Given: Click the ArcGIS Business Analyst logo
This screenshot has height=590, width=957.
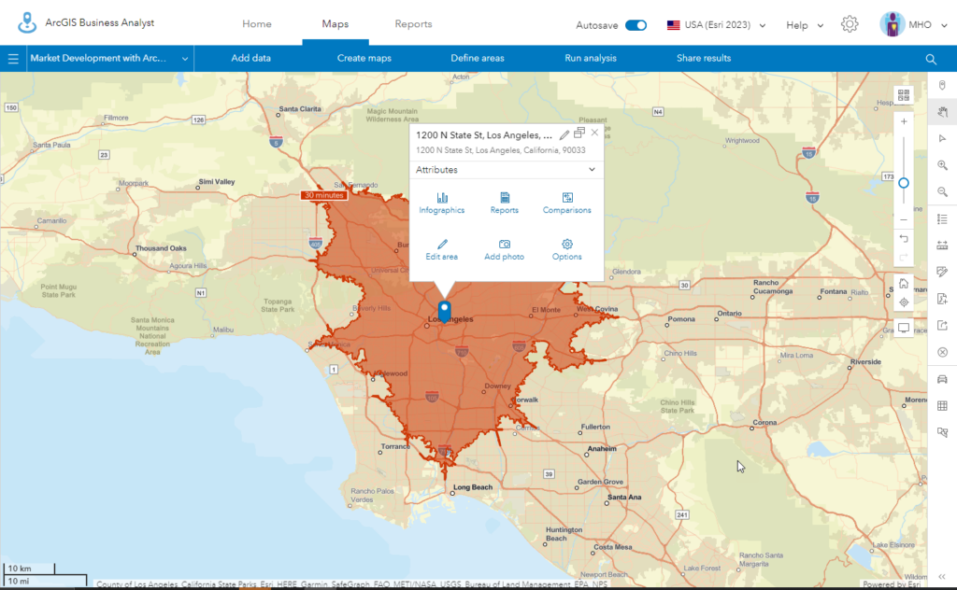Looking at the screenshot, I should (27, 23).
